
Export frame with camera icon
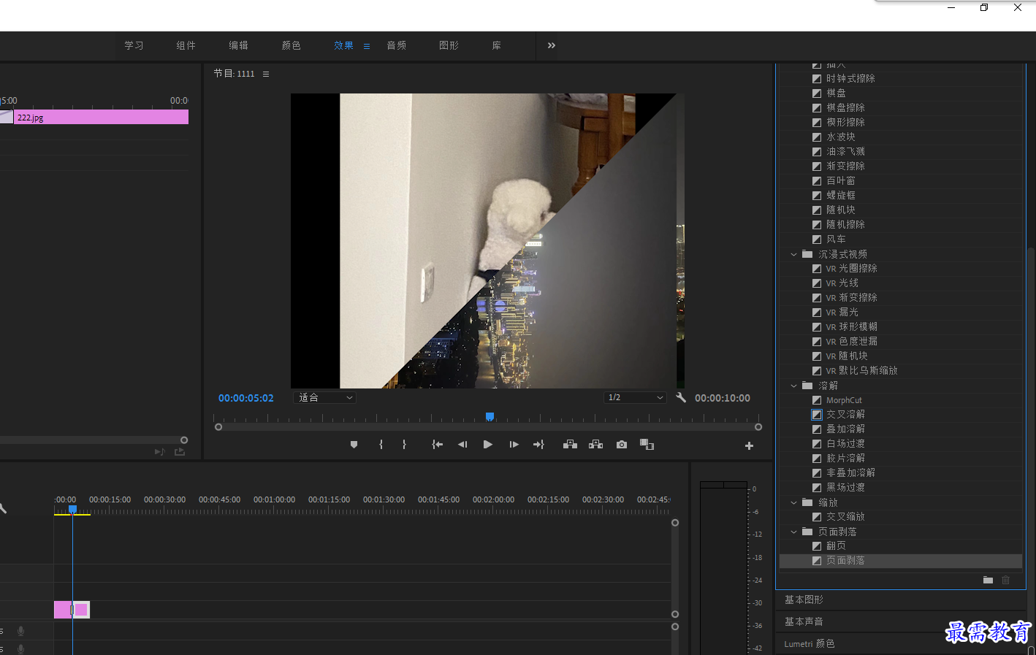[x=621, y=445]
